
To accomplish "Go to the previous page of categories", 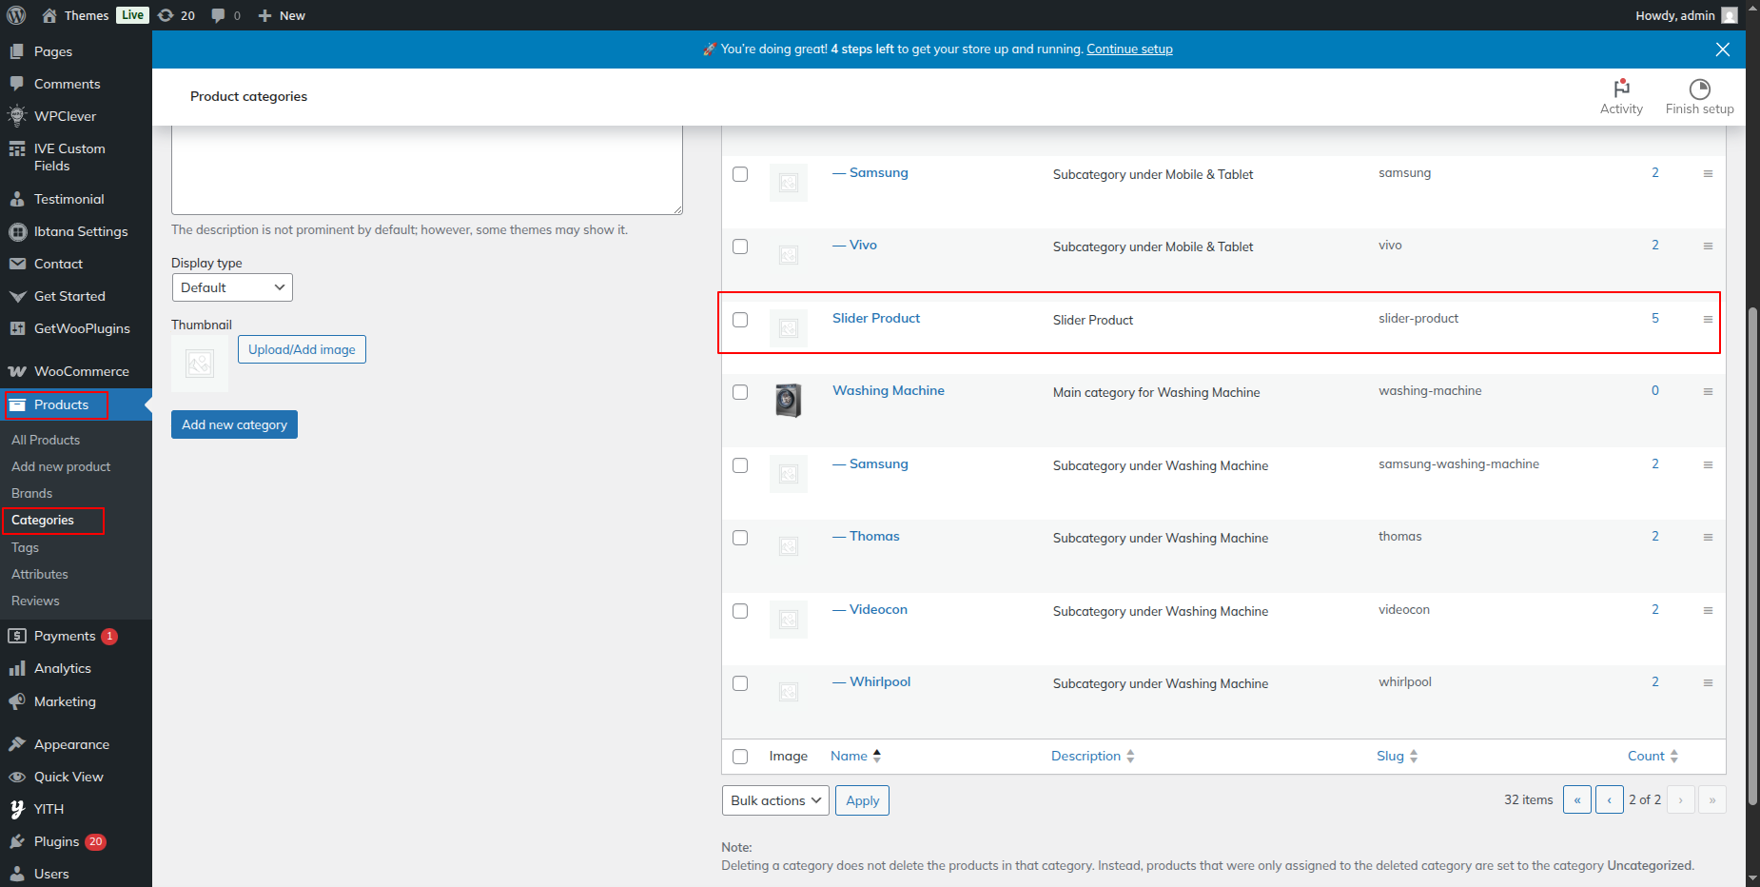I will [x=1609, y=800].
